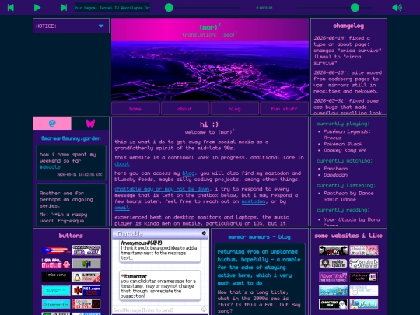Viewport: 420px width, 315px height.
Task: Open the blog nav button
Action: [x=234, y=109]
